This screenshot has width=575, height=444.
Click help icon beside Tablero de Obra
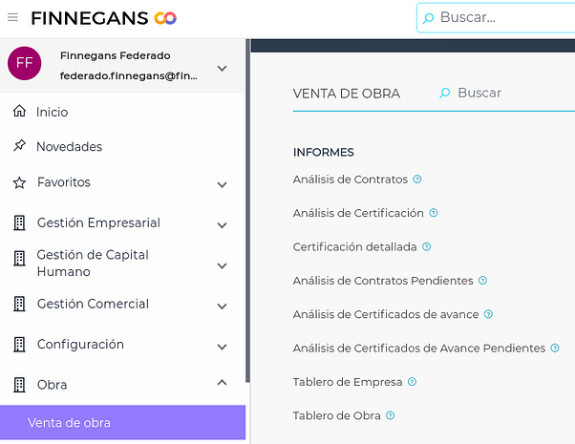pyautogui.click(x=391, y=415)
